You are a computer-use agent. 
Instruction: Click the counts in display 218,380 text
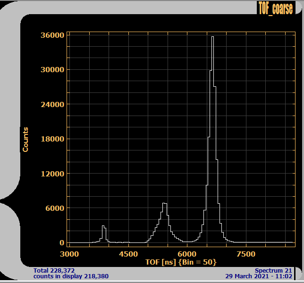point(71,276)
